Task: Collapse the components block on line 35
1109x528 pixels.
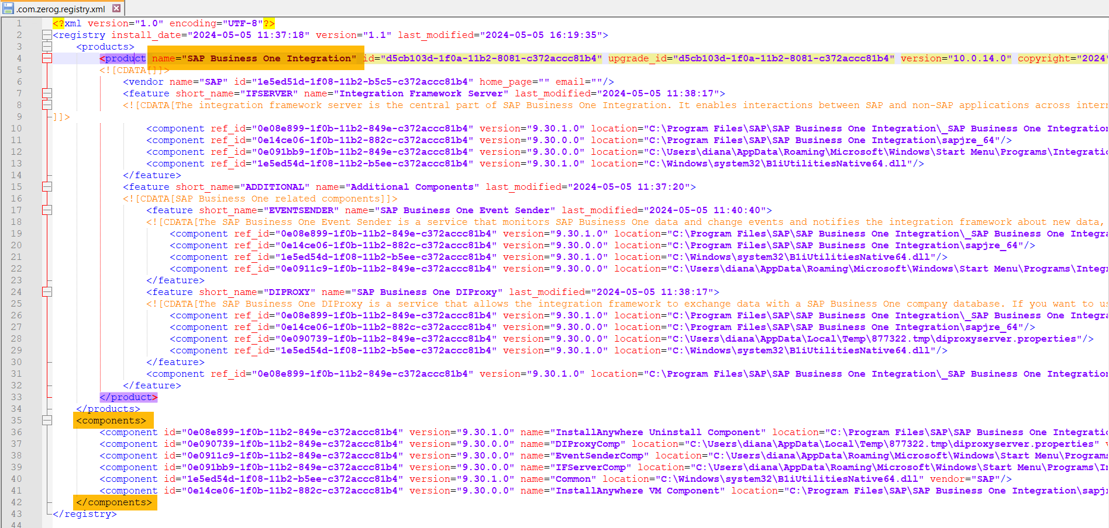Action: click(x=47, y=421)
